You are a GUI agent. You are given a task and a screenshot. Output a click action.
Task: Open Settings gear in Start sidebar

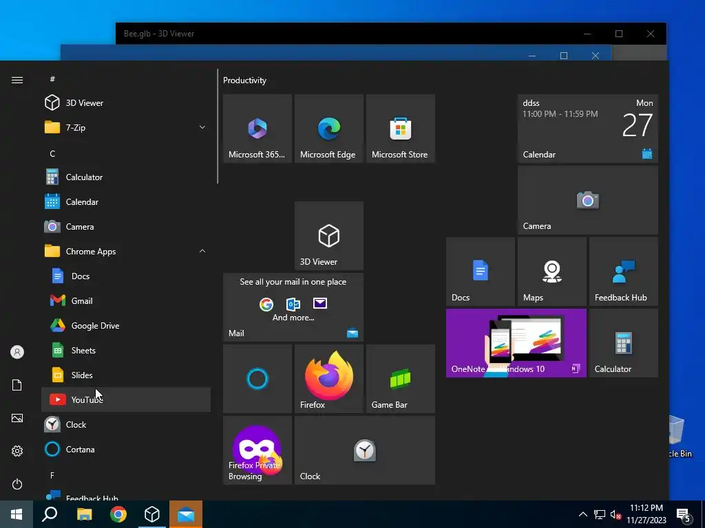click(x=17, y=451)
